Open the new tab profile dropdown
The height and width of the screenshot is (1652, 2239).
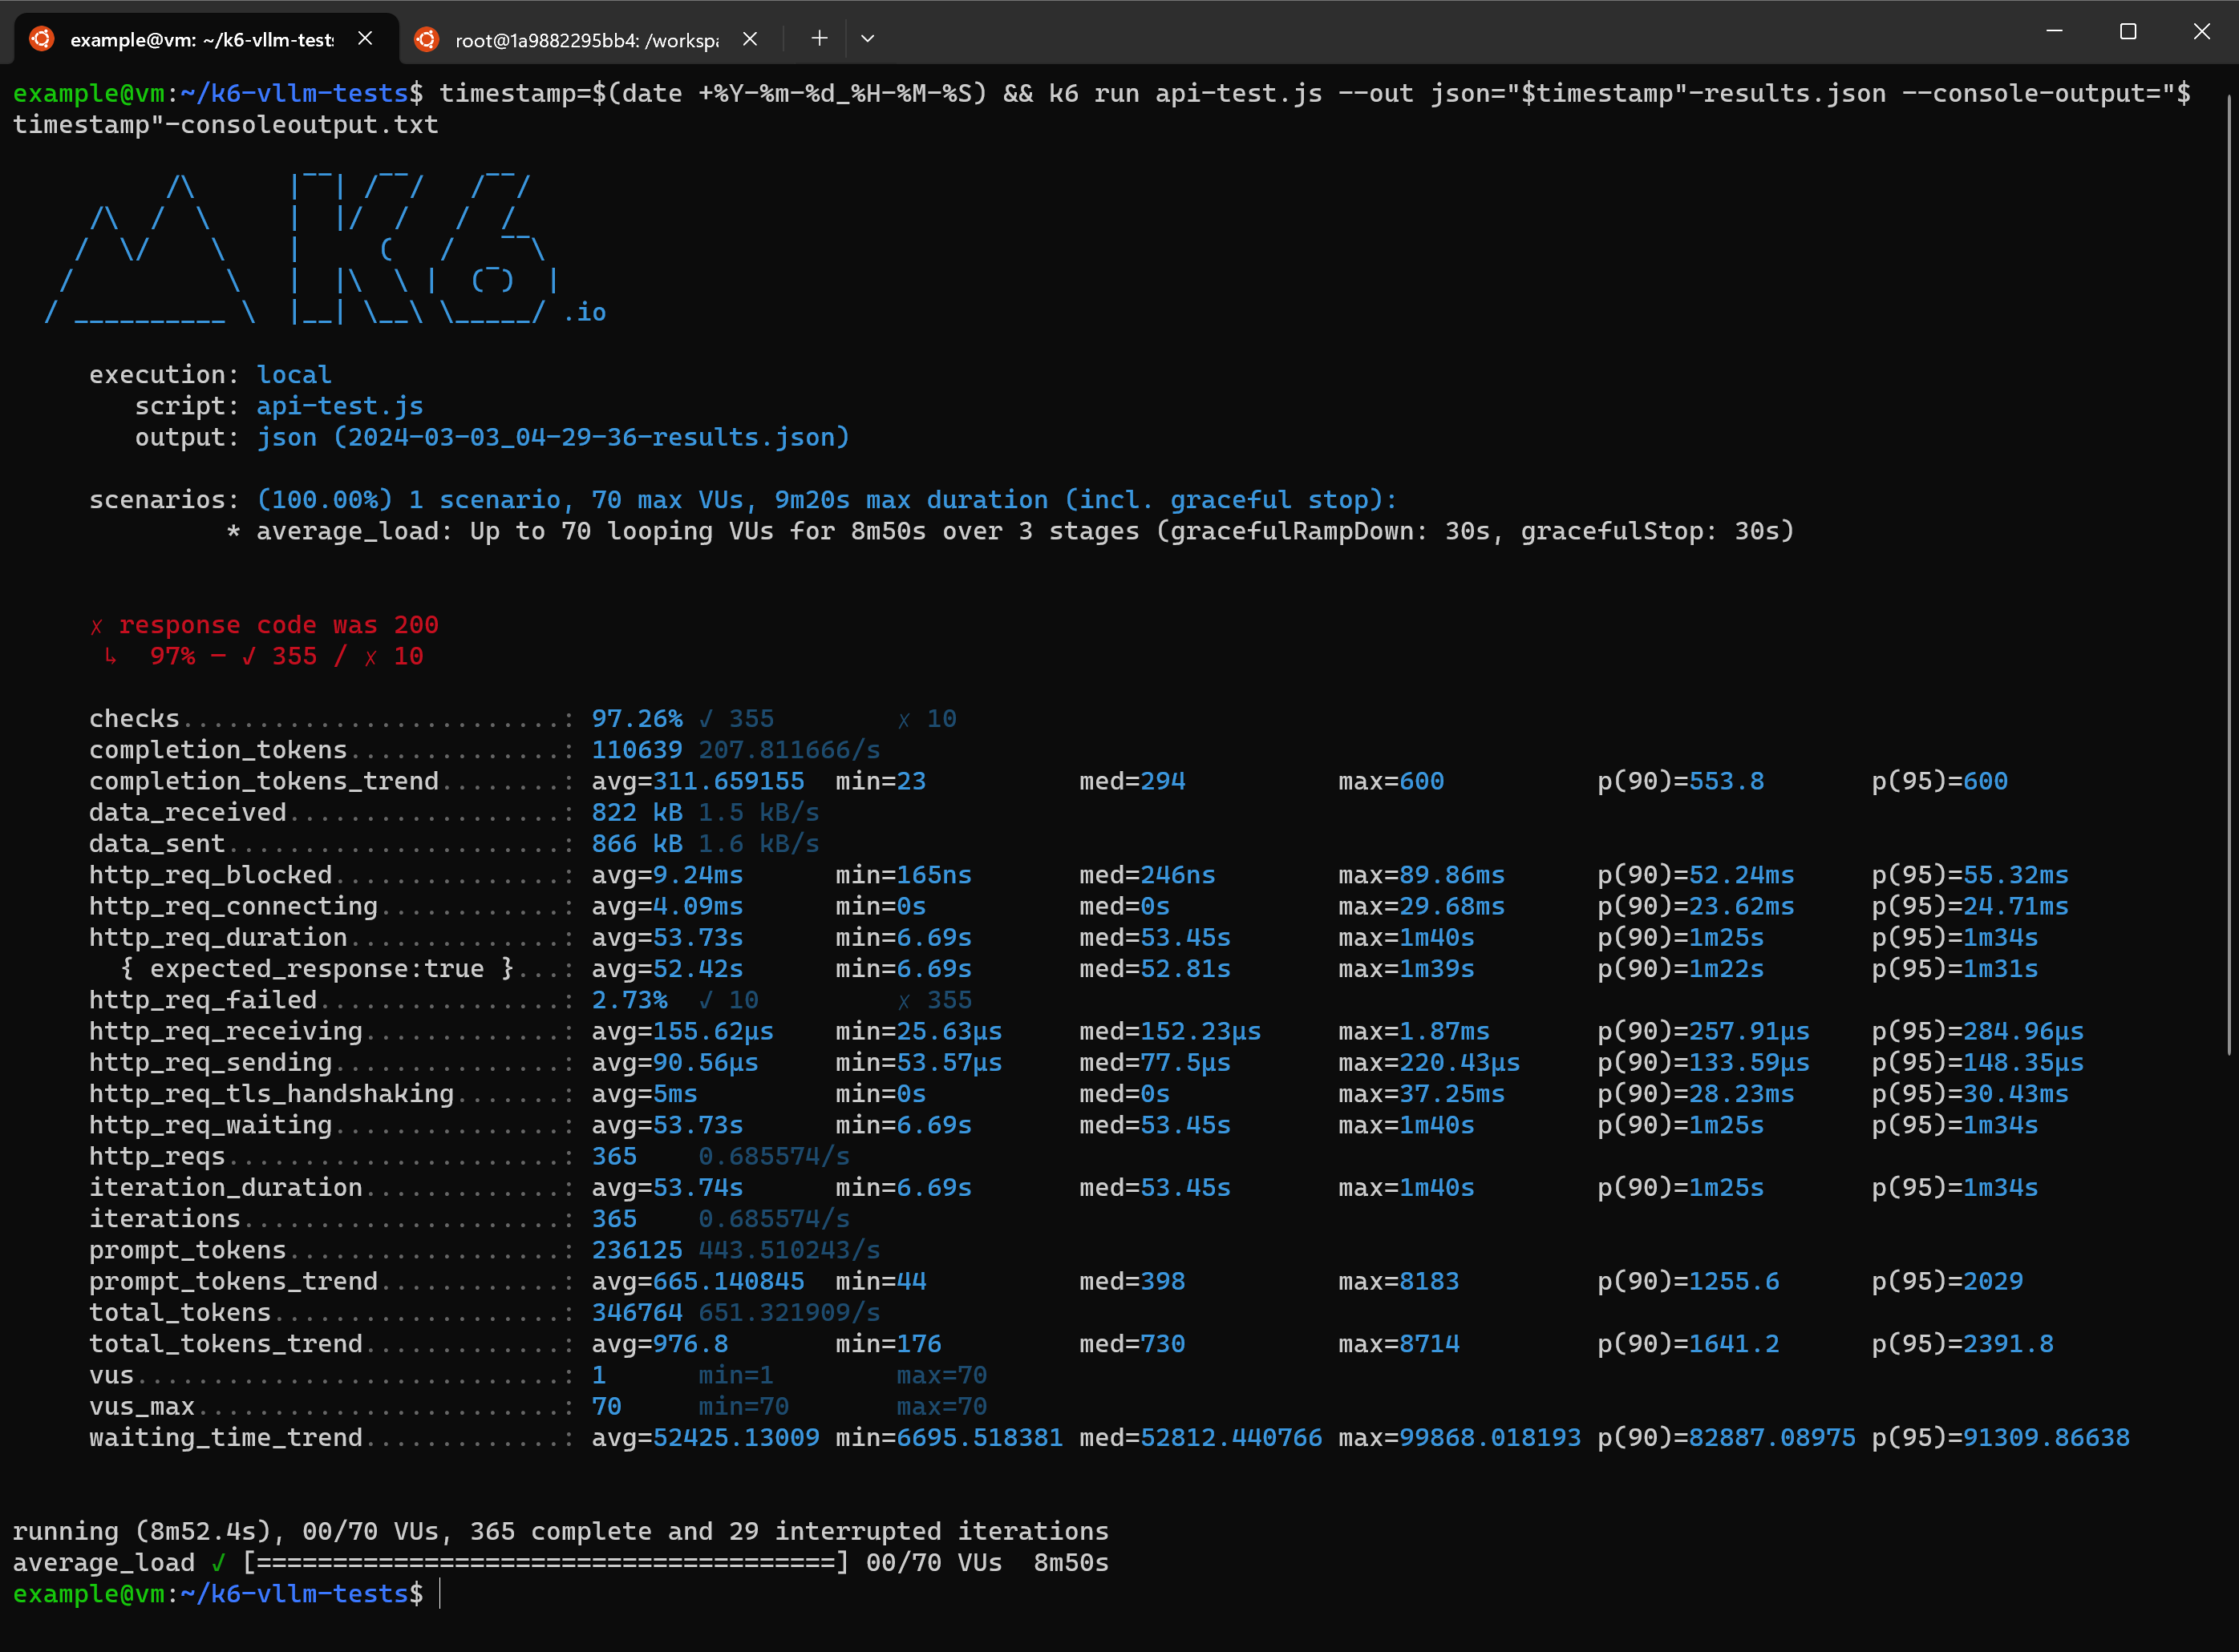(868, 38)
